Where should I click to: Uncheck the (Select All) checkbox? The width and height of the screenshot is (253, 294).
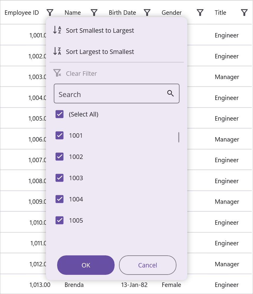[x=59, y=114]
